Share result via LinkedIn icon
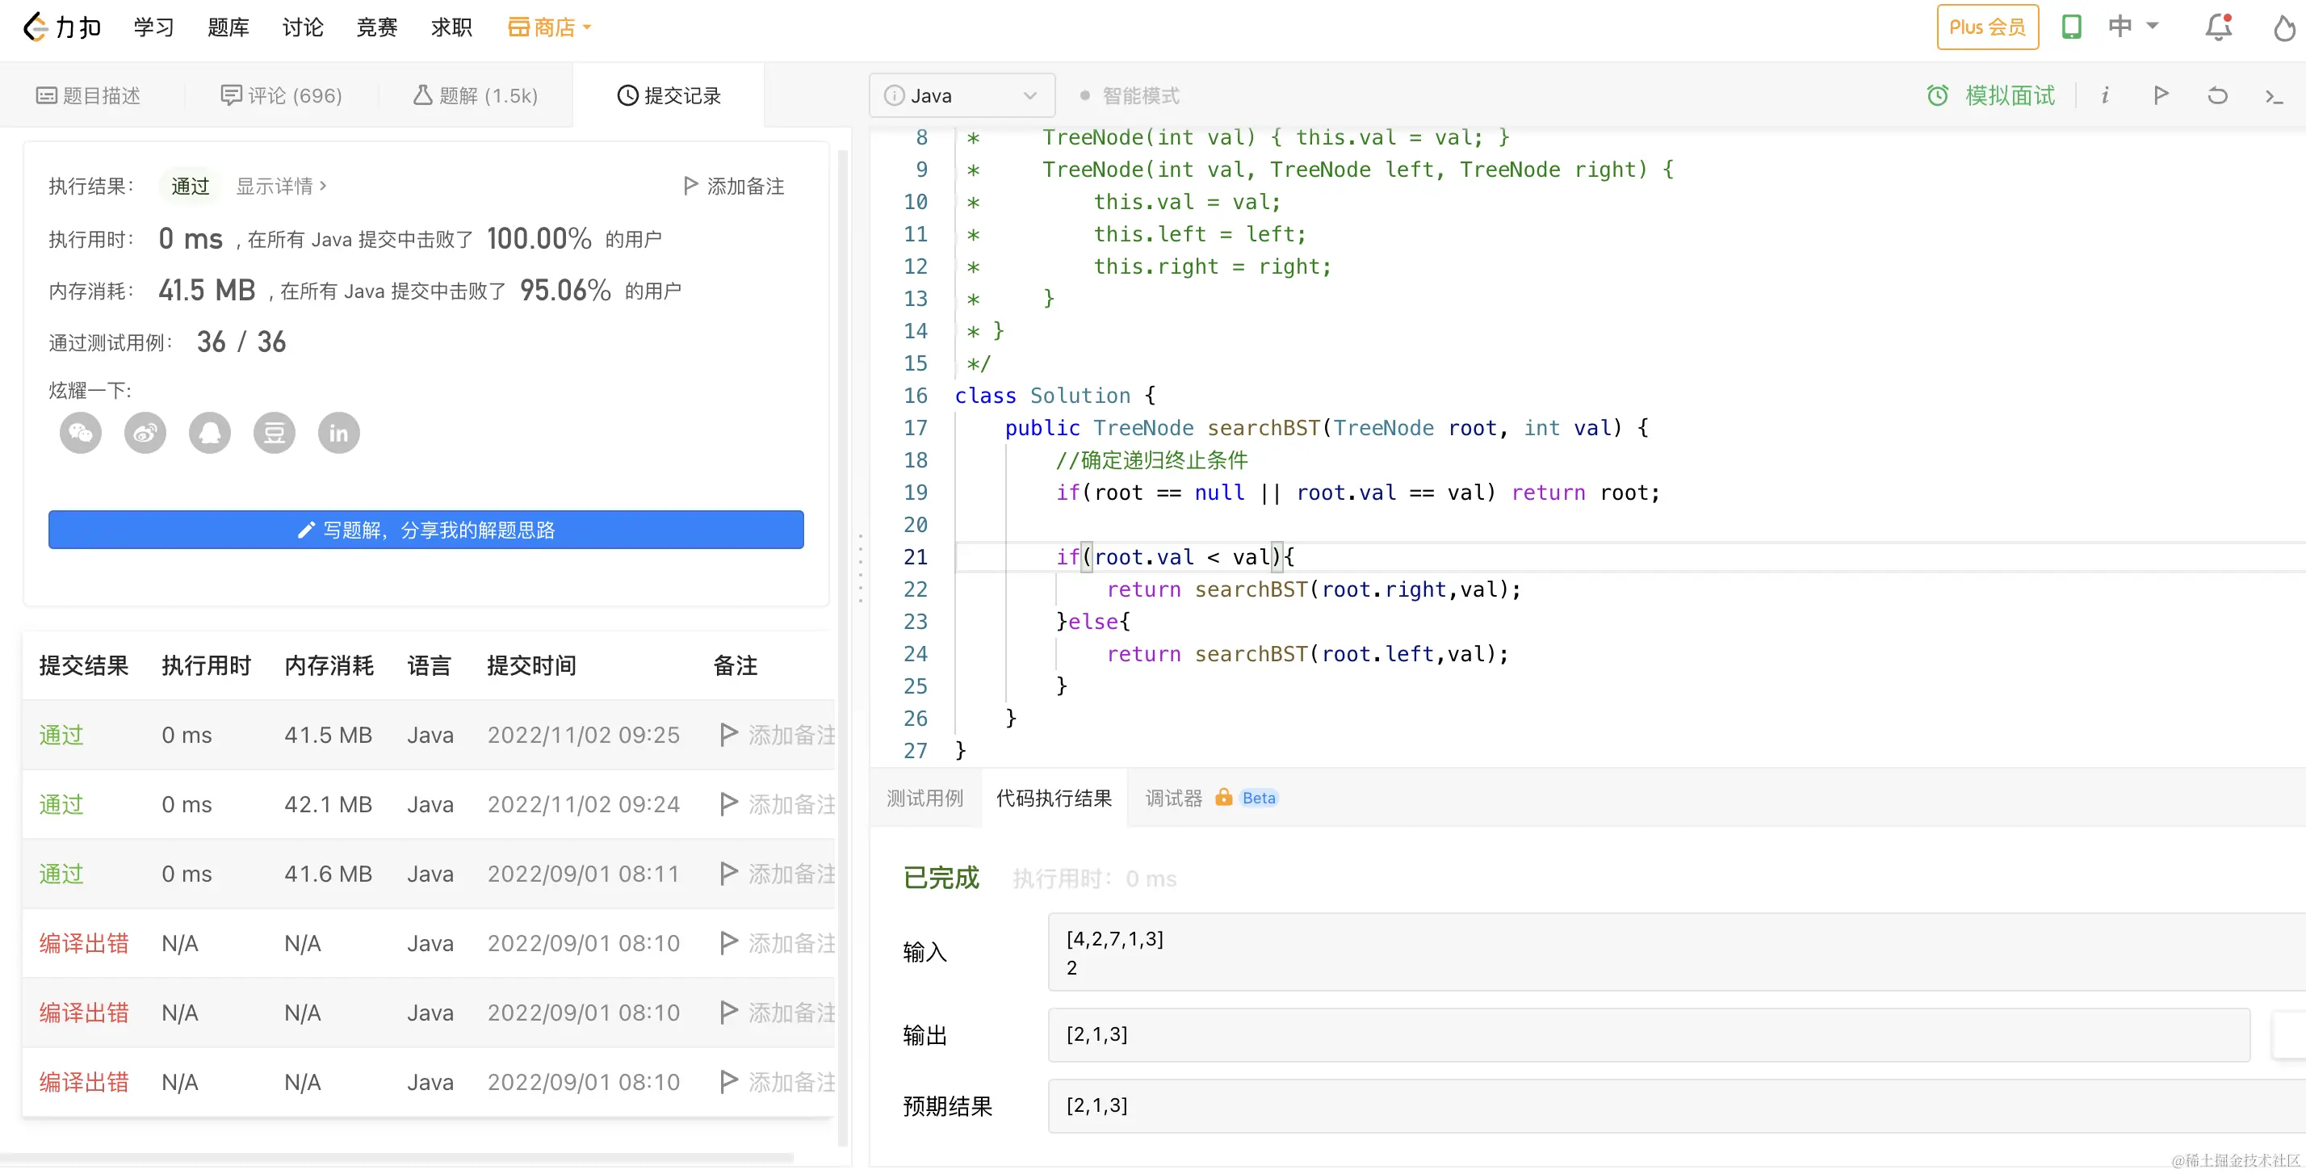 click(x=338, y=434)
